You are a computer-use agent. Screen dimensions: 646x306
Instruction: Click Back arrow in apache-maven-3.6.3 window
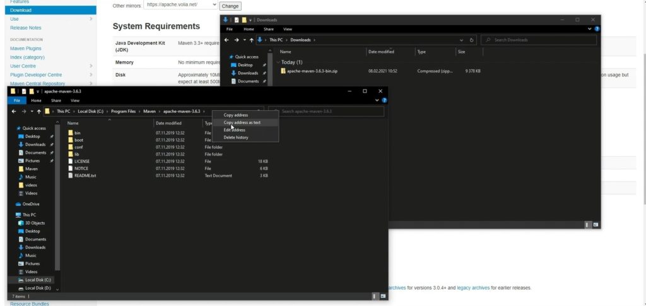(14, 111)
